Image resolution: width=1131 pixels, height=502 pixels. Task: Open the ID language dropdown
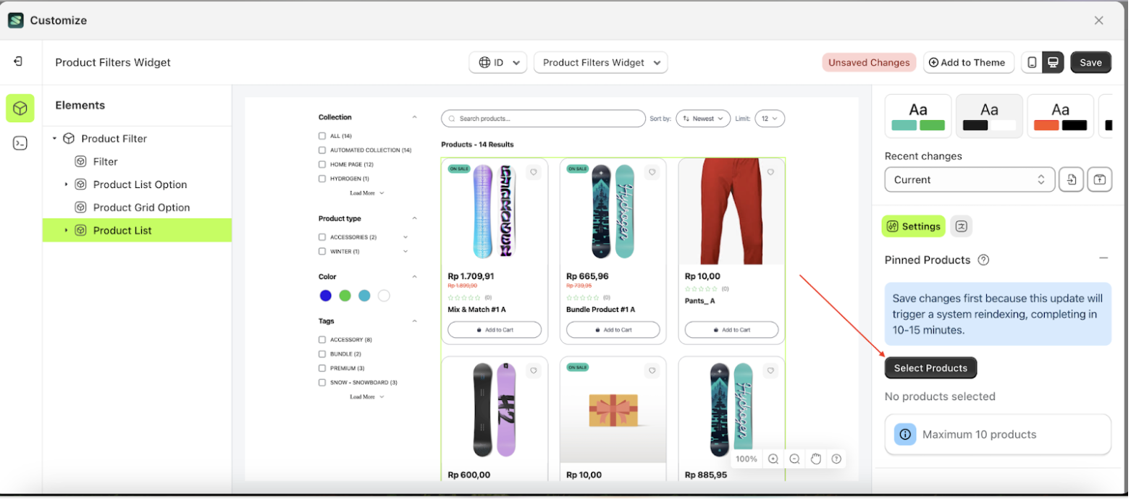499,63
